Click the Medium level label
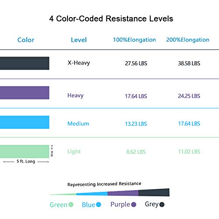 [x=78, y=124]
